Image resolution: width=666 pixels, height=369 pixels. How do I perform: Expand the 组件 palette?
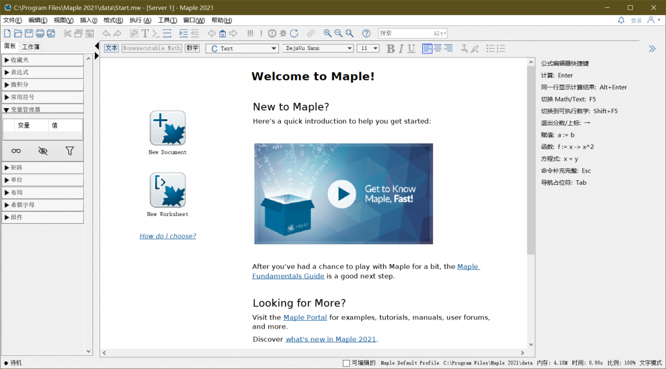point(42,217)
